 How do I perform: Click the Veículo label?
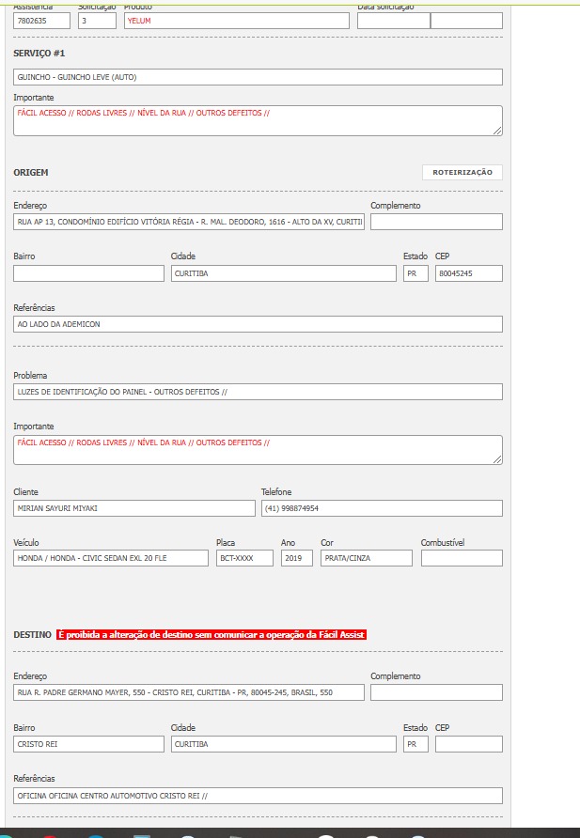pyautogui.click(x=26, y=542)
